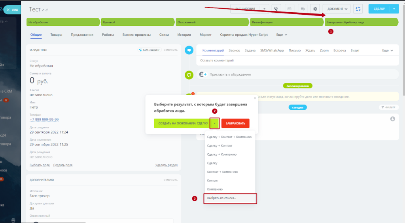The image size is (405, 223).
Task: Click the email envelope icon
Action: tap(289, 9)
